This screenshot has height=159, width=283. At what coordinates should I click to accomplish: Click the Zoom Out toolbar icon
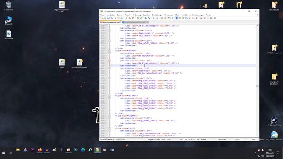point(157,18)
